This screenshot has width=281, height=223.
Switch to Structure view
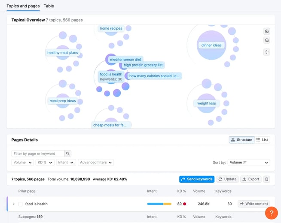pos(241,140)
